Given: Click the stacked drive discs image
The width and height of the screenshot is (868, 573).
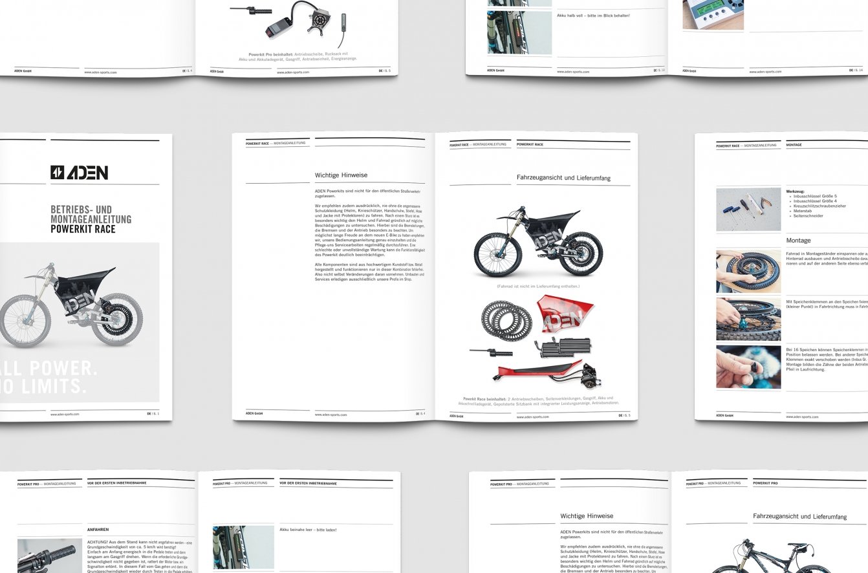Looking at the screenshot, I should (x=505, y=320).
